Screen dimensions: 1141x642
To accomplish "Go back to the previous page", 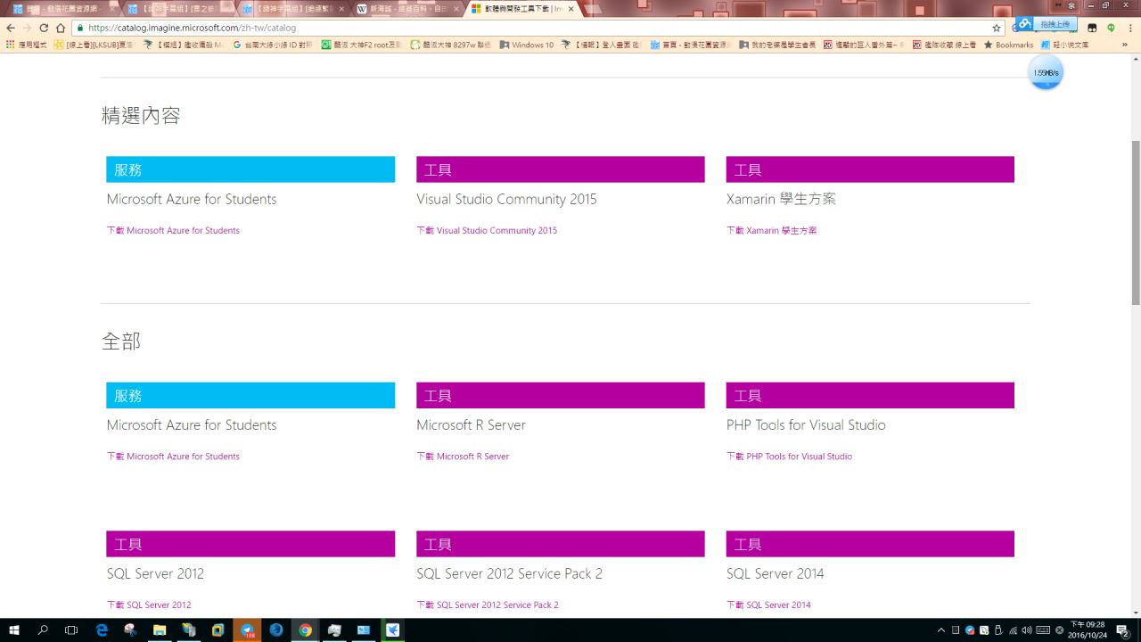I will click(x=11, y=28).
